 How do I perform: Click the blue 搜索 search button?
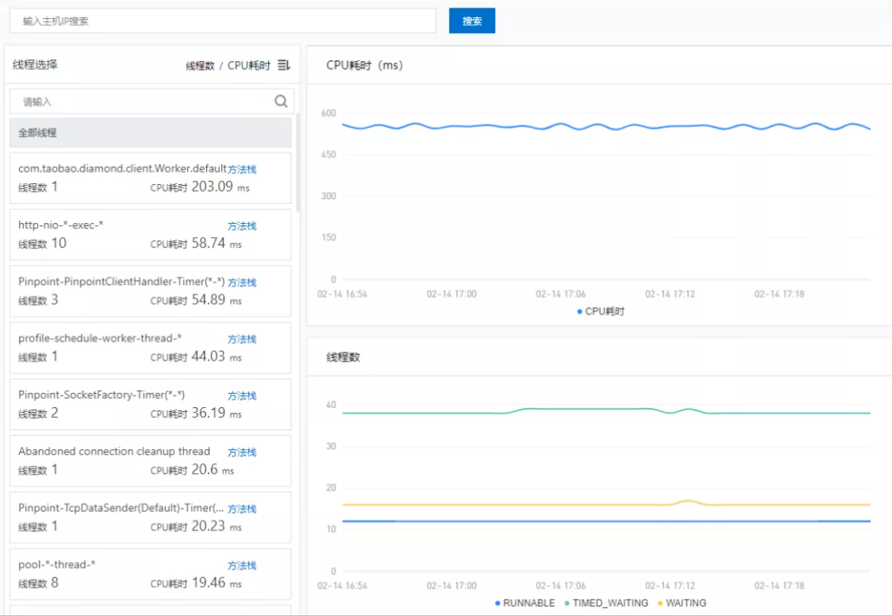coord(472,21)
